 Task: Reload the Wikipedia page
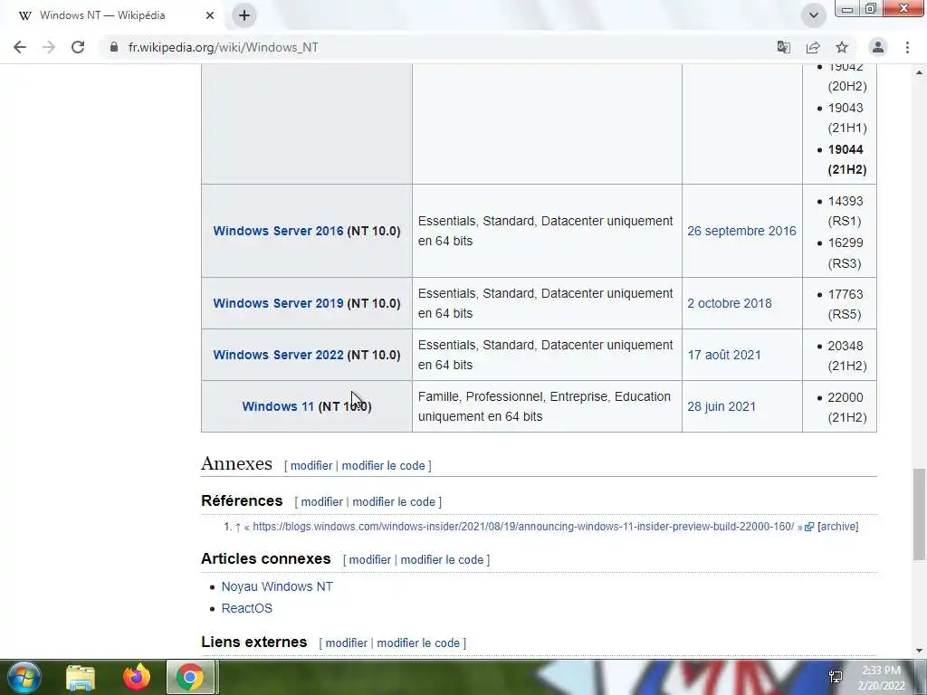78,47
